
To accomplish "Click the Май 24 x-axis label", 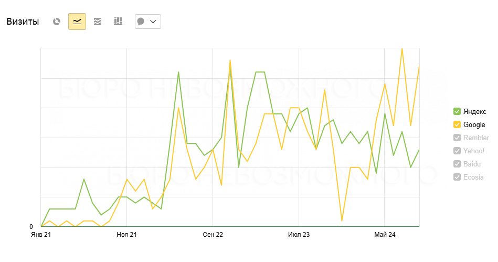I will click(385, 235).
